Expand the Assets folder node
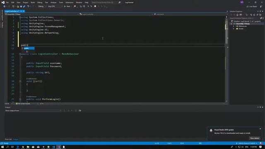This screenshot has width=265, height=149. [234, 29]
